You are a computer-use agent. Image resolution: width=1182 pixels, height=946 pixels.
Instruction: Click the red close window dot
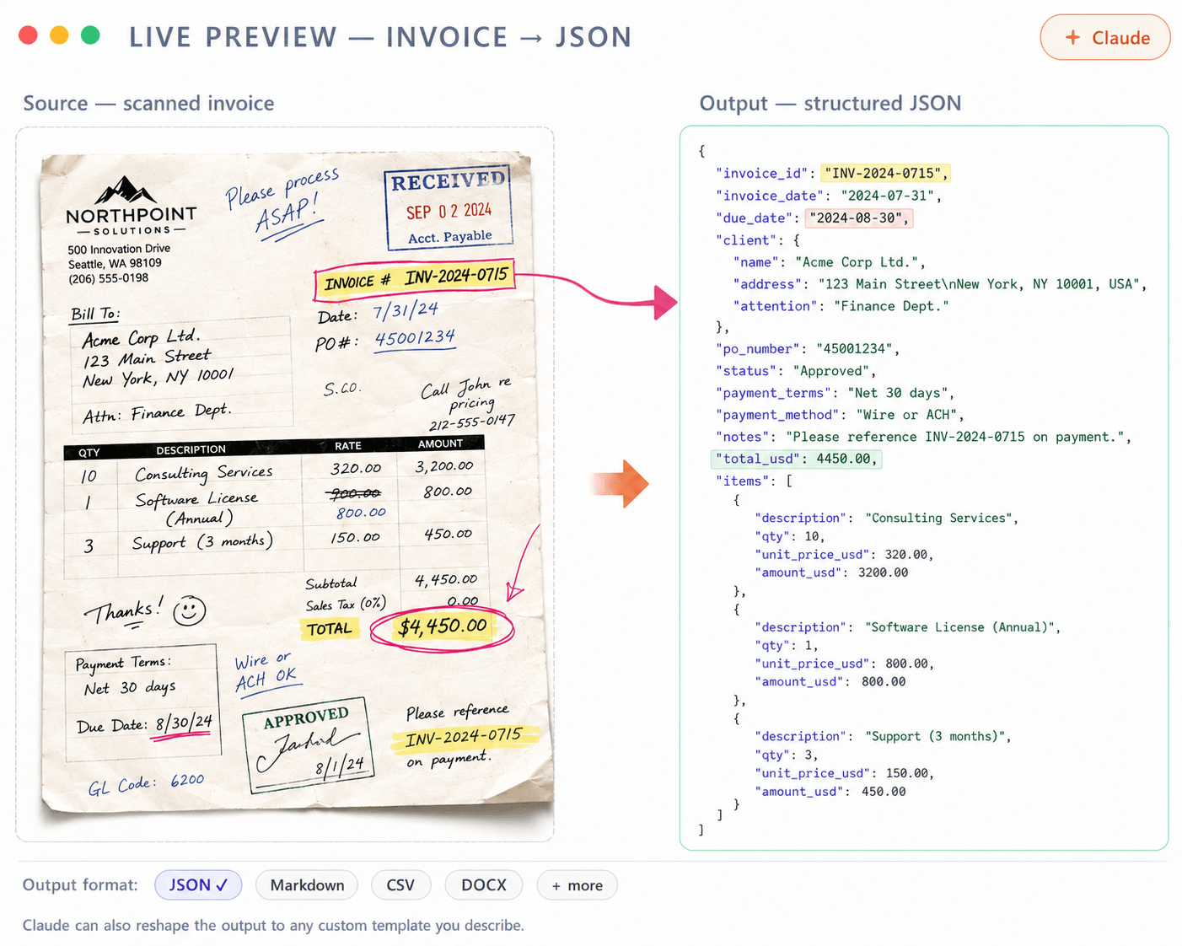click(28, 35)
